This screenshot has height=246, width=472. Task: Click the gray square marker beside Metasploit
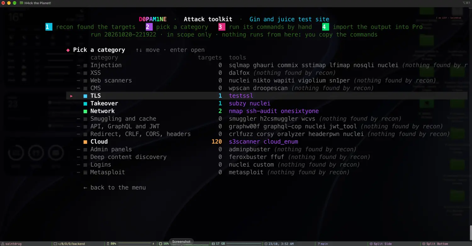coord(85,172)
